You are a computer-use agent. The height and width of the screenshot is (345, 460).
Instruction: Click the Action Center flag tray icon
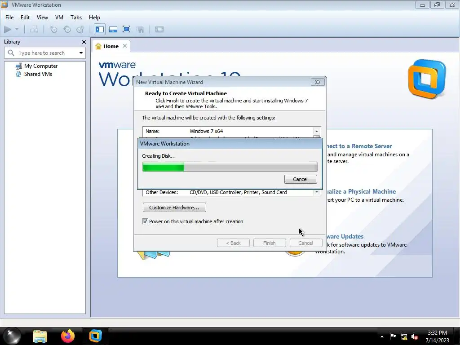tap(393, 336)
